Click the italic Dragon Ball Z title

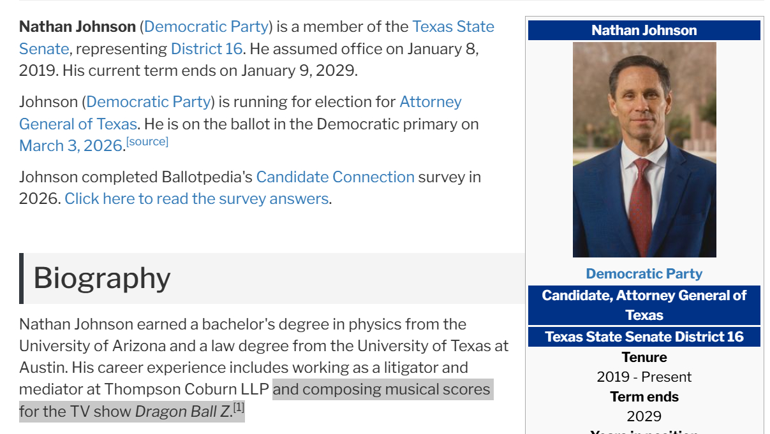pos(182,412)
